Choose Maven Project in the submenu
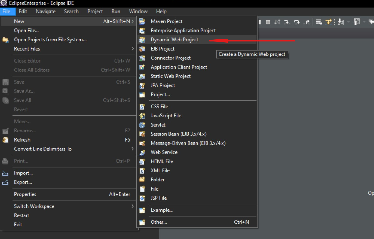 (166, 21)
